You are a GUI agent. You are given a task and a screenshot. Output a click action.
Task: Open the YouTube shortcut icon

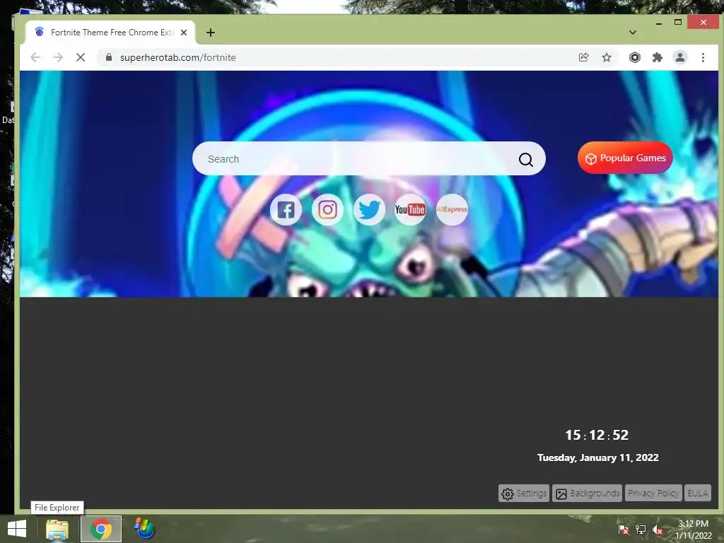(411, 209)
